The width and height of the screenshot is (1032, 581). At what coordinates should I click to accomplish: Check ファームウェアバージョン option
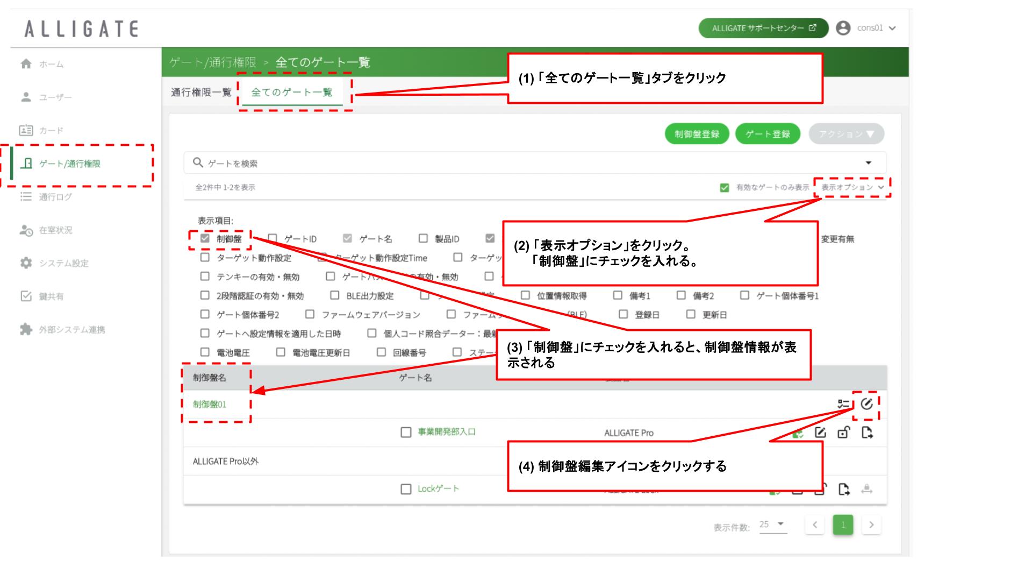(x=310, y=314)
